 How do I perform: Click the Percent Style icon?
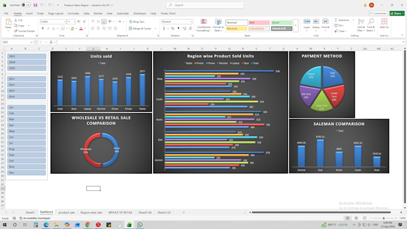tap(172, 28)
